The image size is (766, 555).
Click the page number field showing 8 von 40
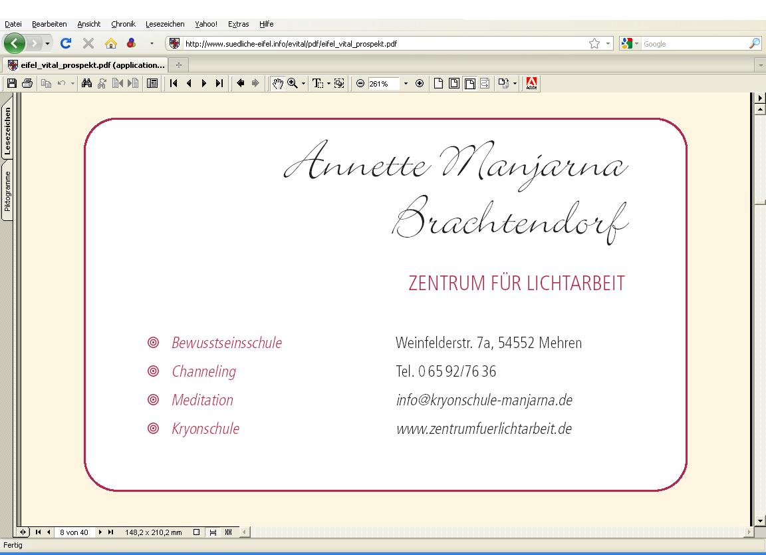[x=74, y=532]
